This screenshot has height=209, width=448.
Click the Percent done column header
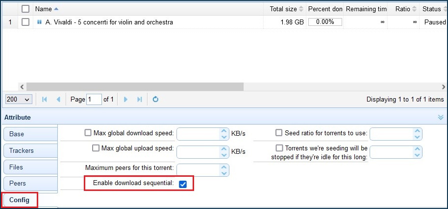[325, 9]
